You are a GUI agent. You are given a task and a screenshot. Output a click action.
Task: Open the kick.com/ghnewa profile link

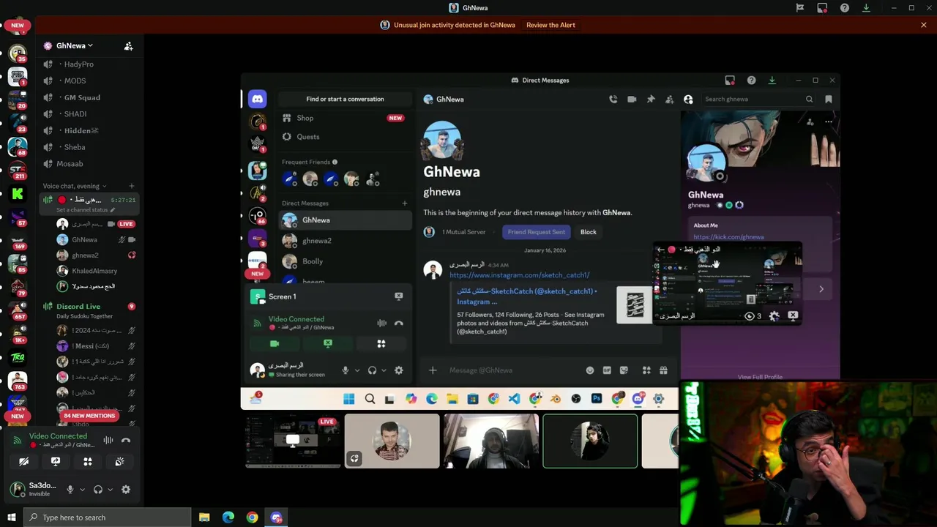[x=728, y=237]
